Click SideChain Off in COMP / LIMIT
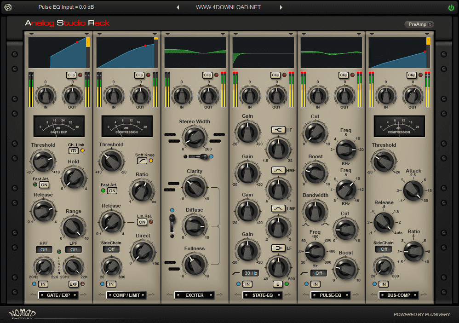Image resolution: width=459 pixels, height=323 pixels. tap(111, 249)
